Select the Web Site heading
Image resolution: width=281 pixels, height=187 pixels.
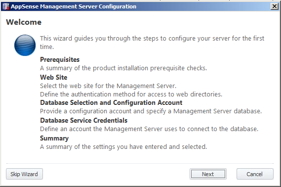(54, 77)
